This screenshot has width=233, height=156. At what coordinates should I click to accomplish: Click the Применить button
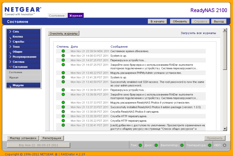pyautogui.click(x=215, y=138)
